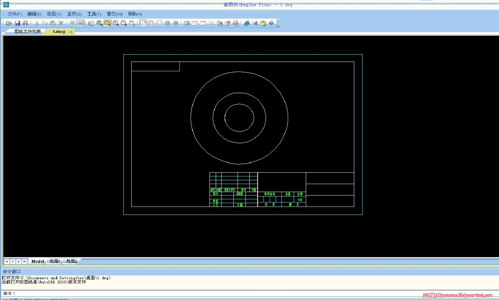Click the paint bucket background icon
Screen dimensions: 499x300
point(219,23)
